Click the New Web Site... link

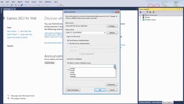tap(26, 31)
